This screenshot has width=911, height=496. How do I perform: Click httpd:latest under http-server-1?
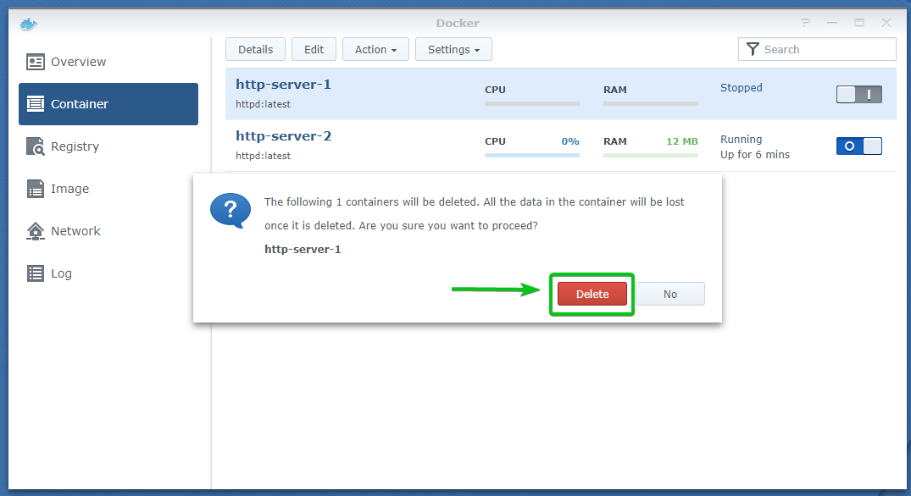263,104
